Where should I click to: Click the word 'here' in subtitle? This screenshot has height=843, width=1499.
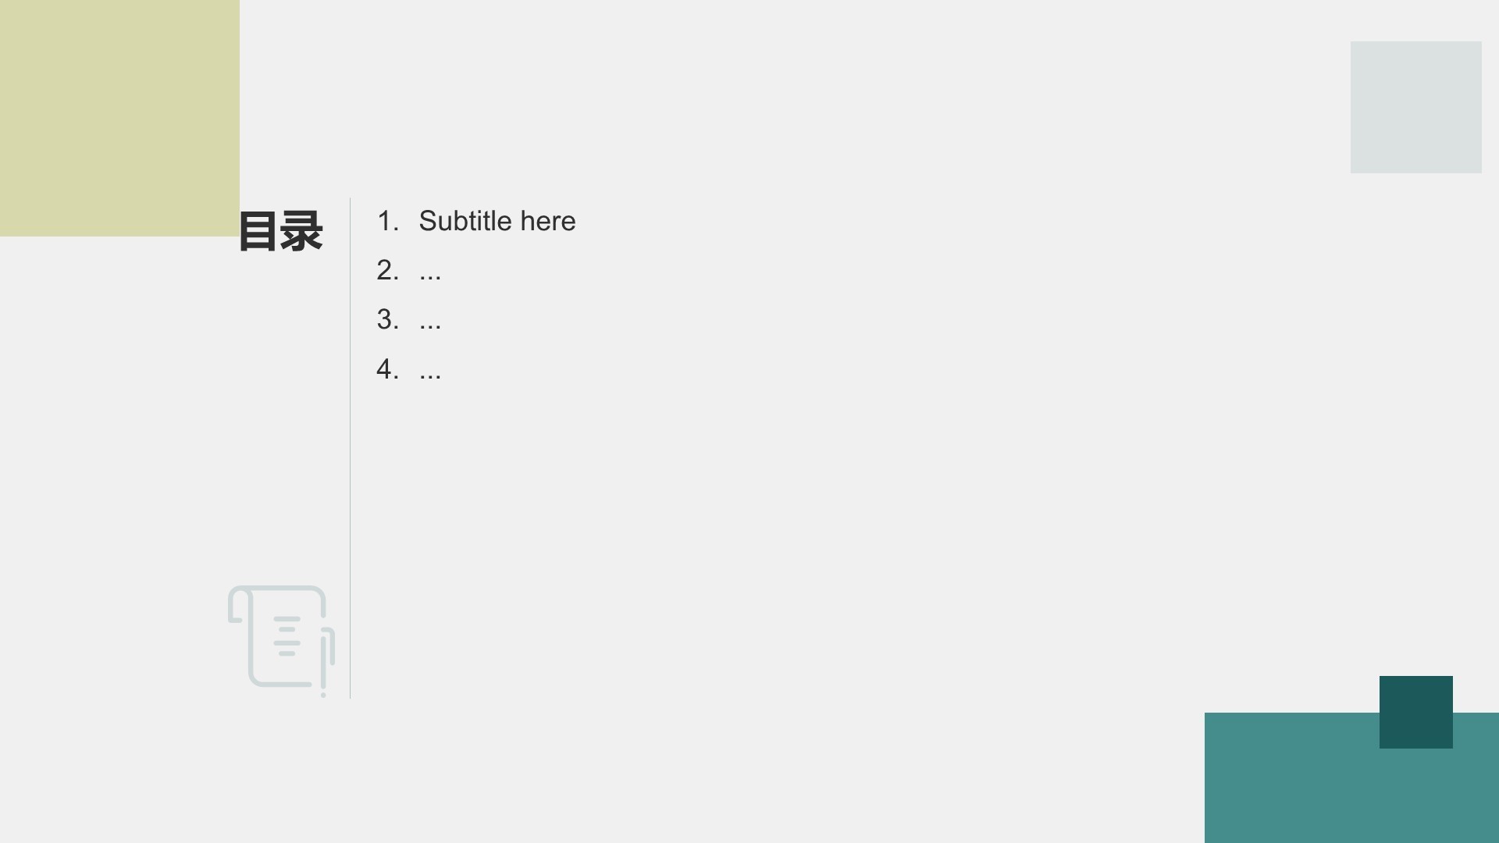click(x=548, y=221)
